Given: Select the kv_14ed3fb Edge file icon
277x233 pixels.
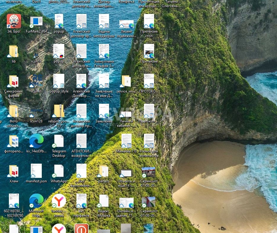Looking at the screenshot, I should point(36,141).
